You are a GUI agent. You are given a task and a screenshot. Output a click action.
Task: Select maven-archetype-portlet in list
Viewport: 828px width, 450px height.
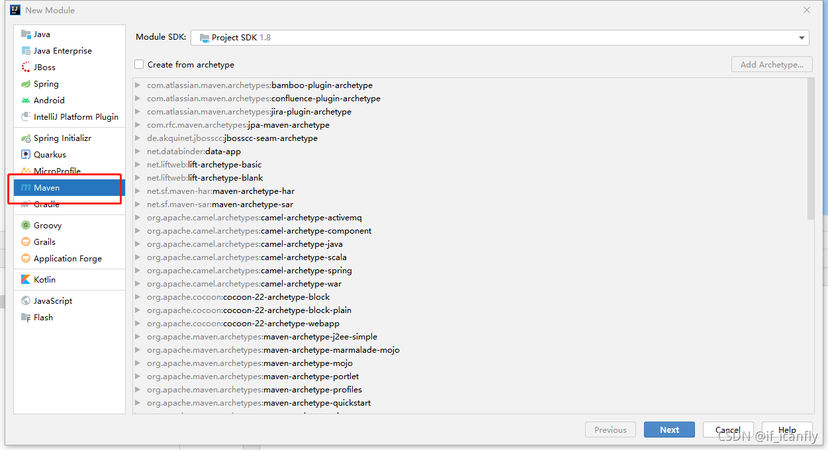253,377
